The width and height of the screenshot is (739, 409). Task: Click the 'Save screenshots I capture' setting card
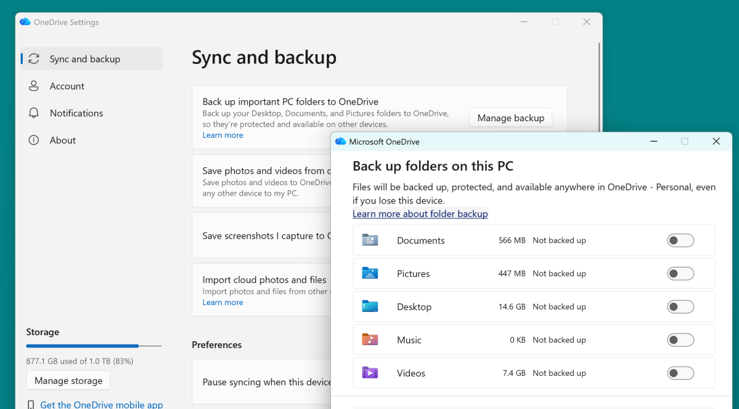tap(261, 236)
